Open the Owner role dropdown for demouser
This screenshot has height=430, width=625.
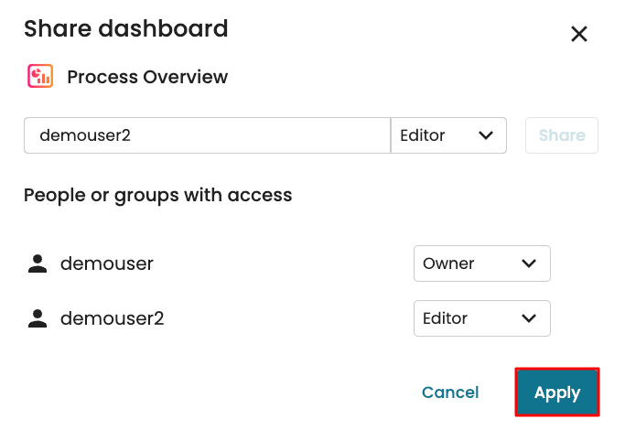tap(481, 263)
